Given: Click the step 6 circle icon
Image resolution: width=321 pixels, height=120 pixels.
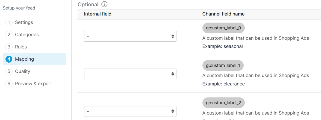Looking at the screenshot, I should tap(9, 84).
